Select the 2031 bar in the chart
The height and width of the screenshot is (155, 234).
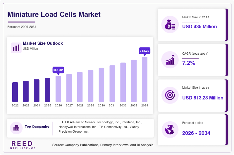click(112, 83)
